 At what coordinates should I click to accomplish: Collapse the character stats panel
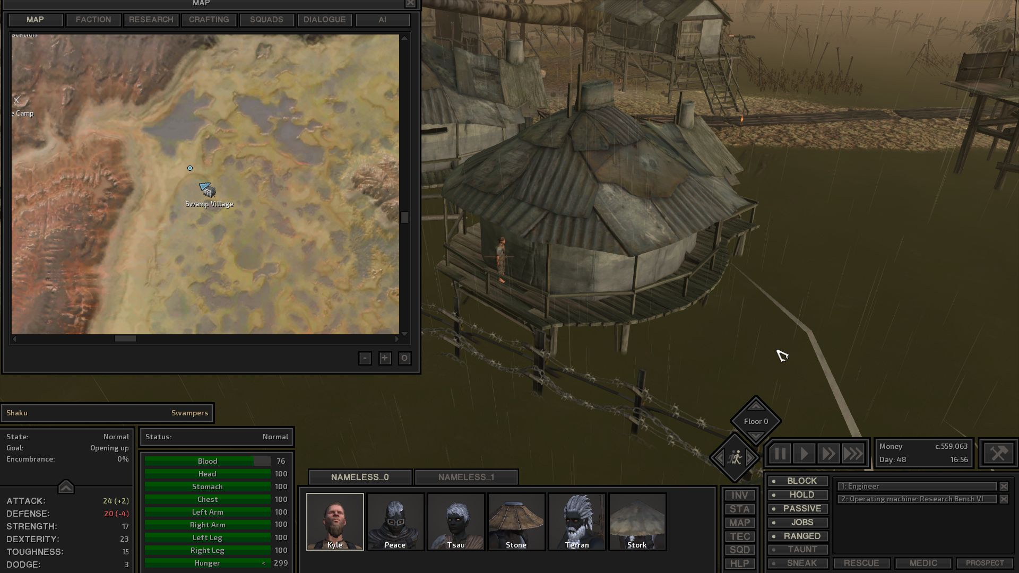coord(66,487)
